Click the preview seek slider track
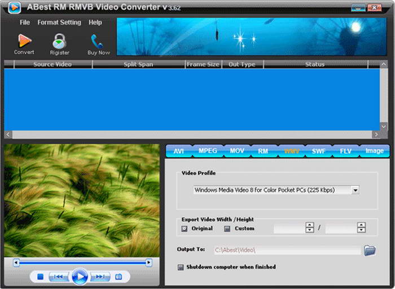This screenshot has width=395, height=289. coord(82,263)
